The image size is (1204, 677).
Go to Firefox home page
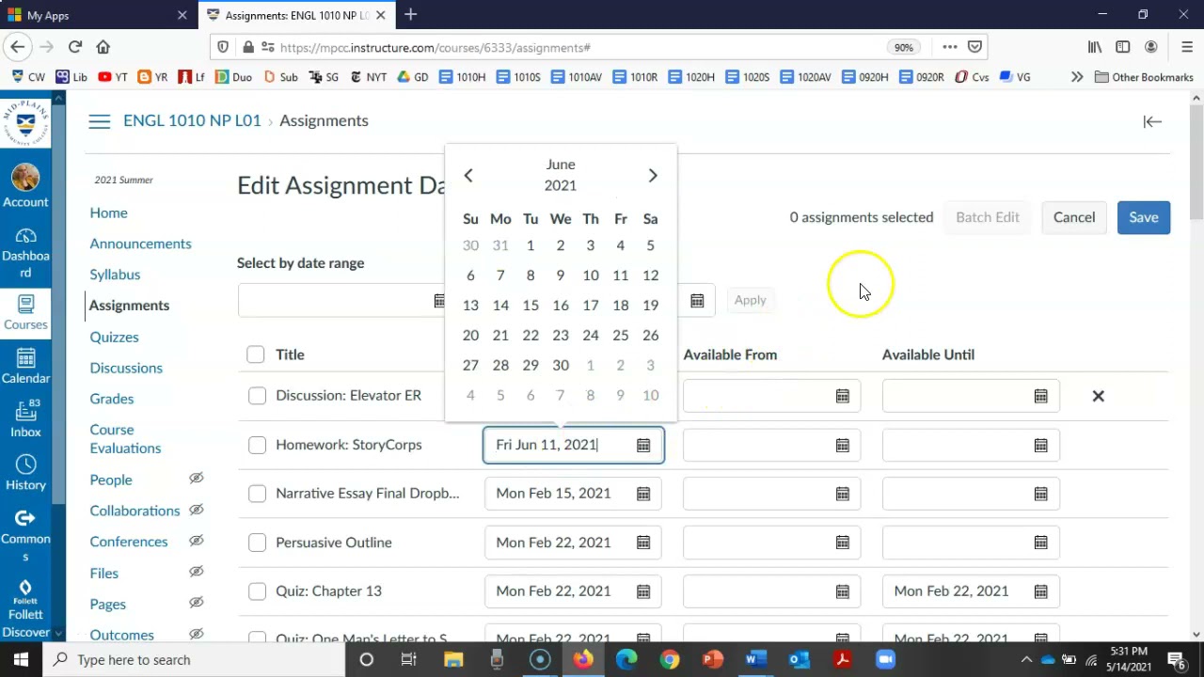pyautogui.click(x=103, y=47)
